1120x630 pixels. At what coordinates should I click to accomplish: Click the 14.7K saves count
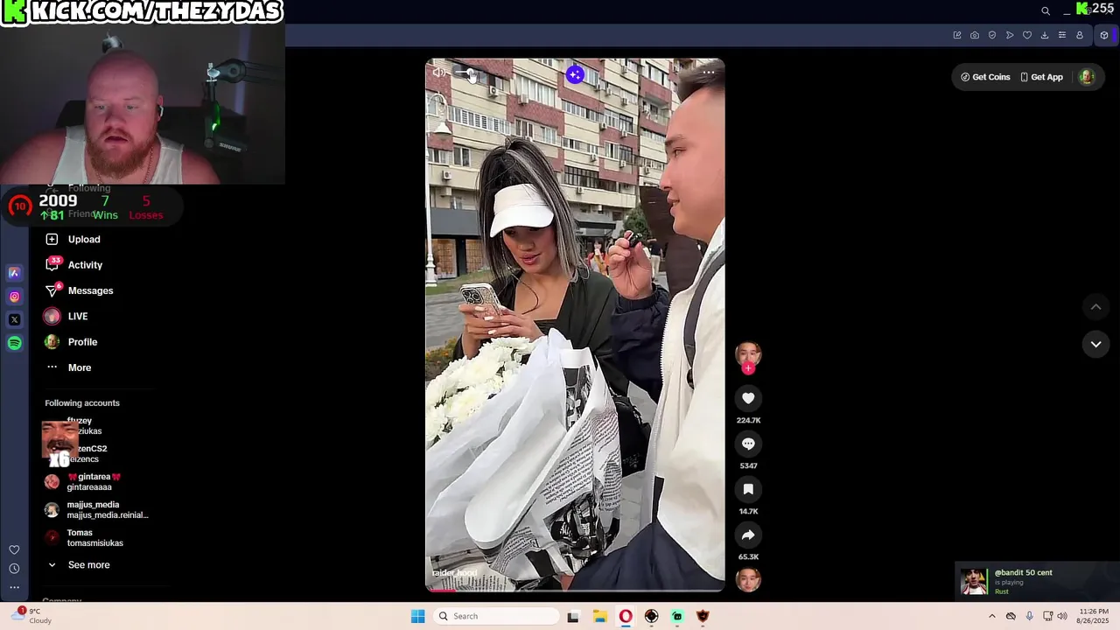[748, 511]
